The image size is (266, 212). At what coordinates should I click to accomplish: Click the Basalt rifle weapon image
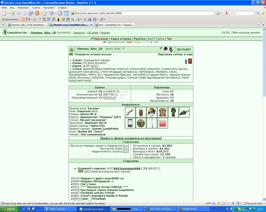[x=130, y=112]
